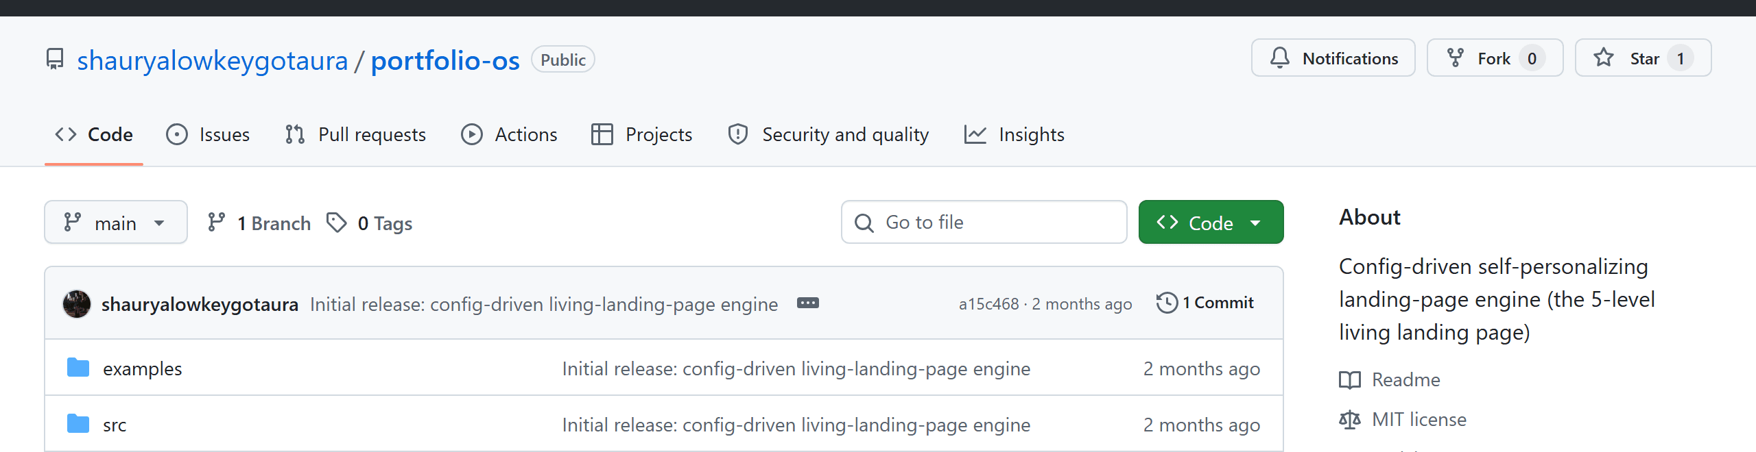Click the committer avatar thumbnail
The height and width of the screenshot is (452, 1756).
(77, 303)
